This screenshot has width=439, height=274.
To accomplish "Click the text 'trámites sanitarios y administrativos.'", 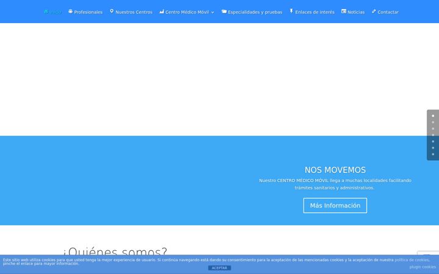I will pyautogui.click(x=334, y=188).
